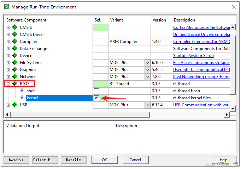Click the File System diamond icon

click(15, 62)
